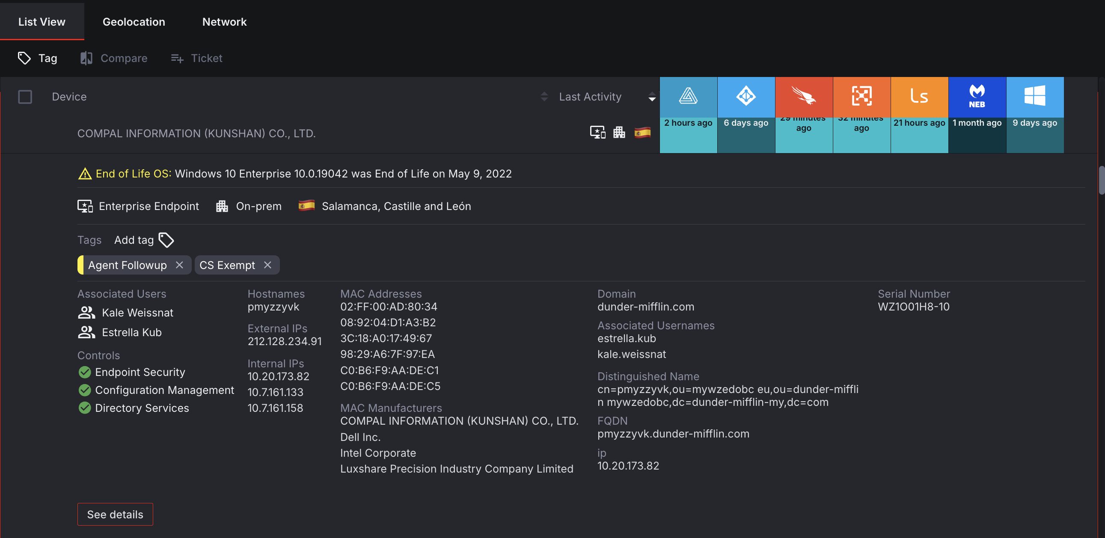Click the '1 month ago' activity cell
This screenshot has width=1105, height=538.
[977, 135]
